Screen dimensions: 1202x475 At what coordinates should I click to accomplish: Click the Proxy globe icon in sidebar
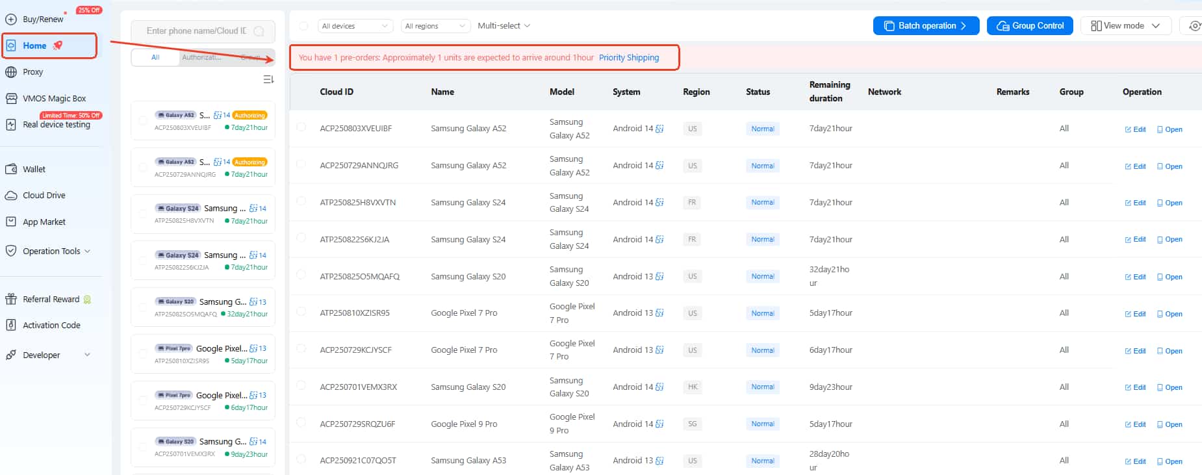(11, 72)
